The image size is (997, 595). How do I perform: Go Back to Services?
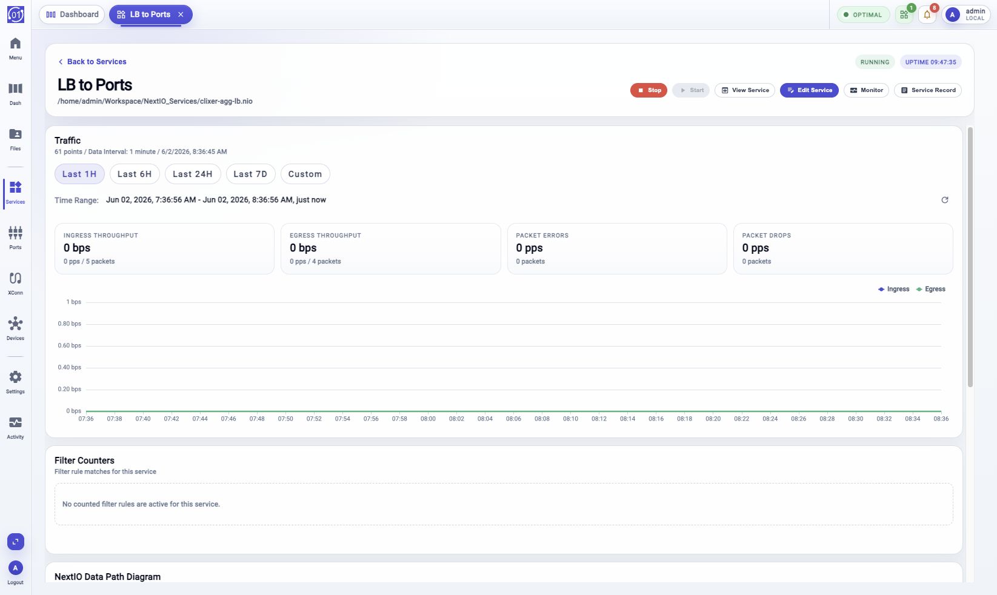(x=92, y=62)
